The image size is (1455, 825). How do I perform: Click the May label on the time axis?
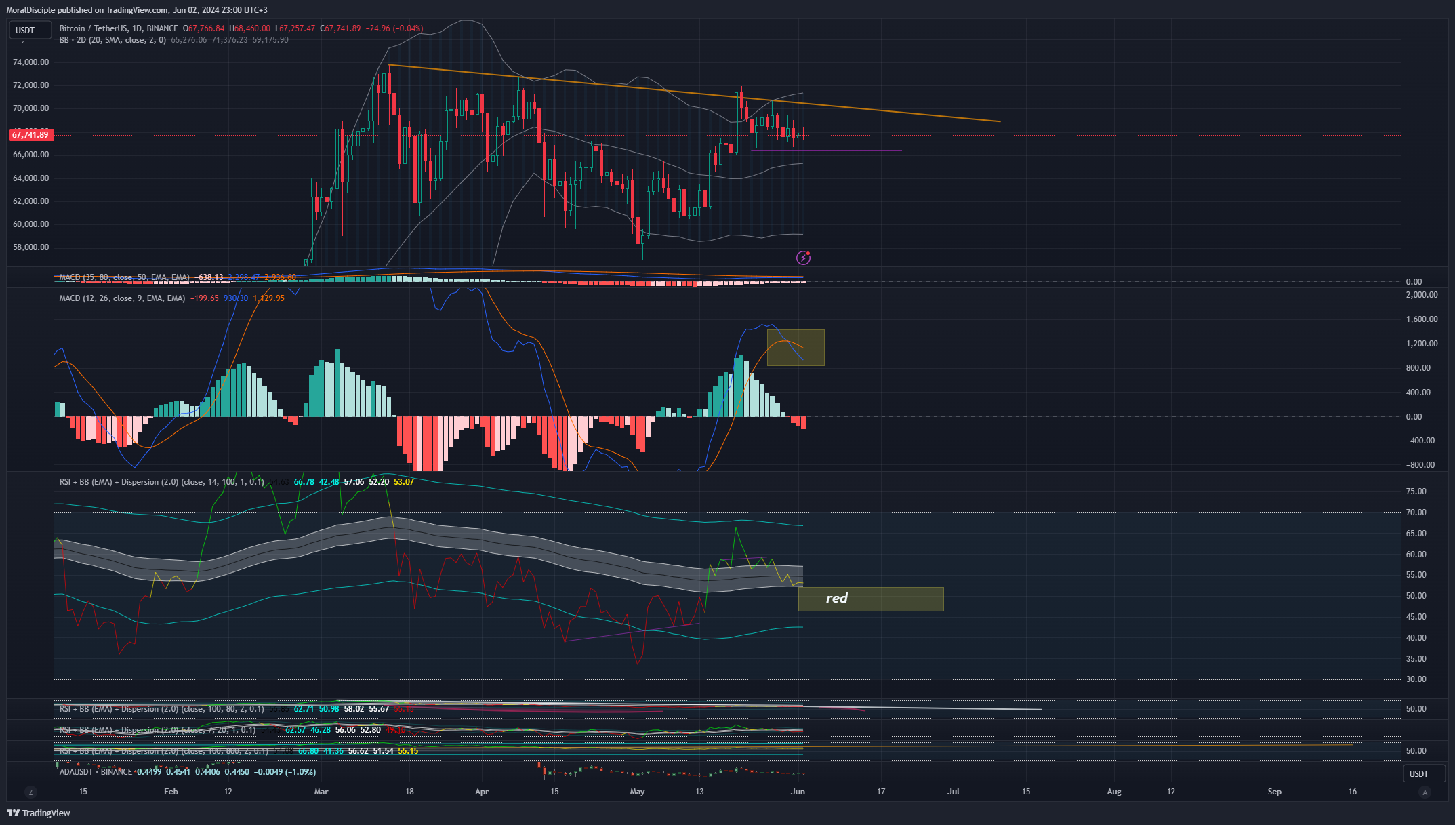(637, 792)
